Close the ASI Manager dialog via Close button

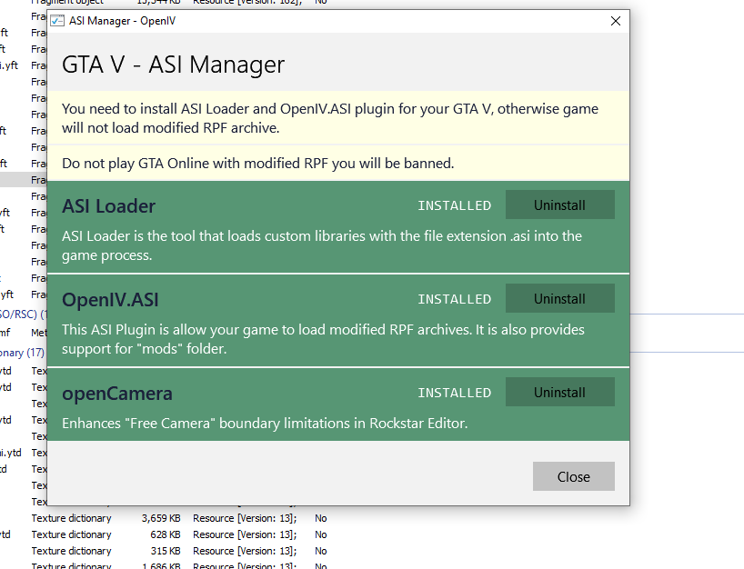(574, 476)
